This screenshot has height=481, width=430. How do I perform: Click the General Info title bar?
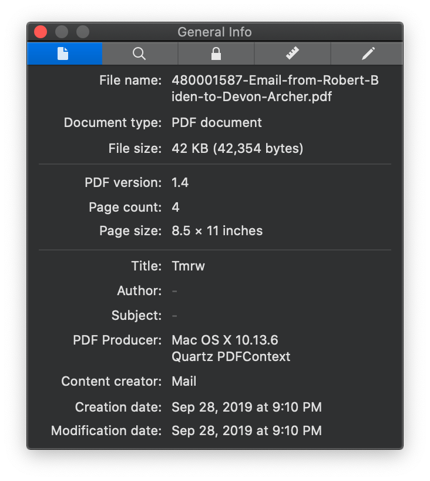pos(214,32)
